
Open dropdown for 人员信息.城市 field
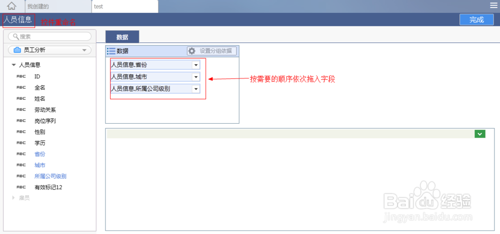coord(195,77)
